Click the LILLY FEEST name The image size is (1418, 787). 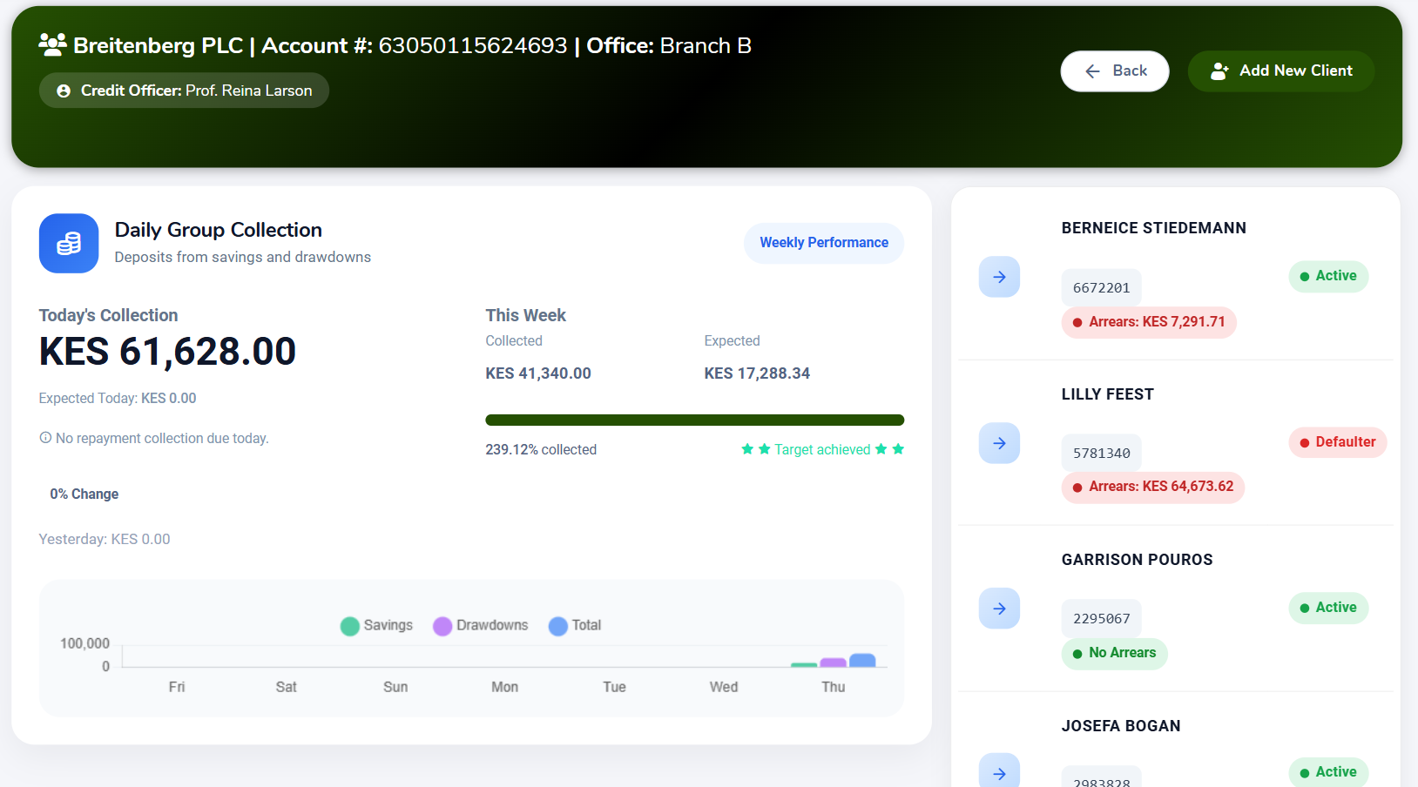(x=1108, y=394)
